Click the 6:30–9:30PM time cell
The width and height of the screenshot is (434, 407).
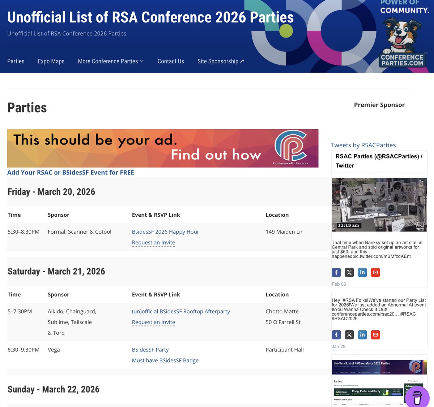pos(24,350)
